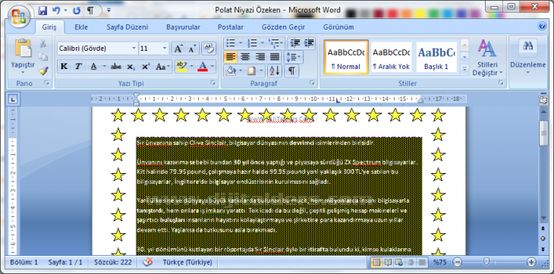The height and width of the screenshot is (274, 554).
Task: Undo the last action
Action: click(x=56, y=11)
